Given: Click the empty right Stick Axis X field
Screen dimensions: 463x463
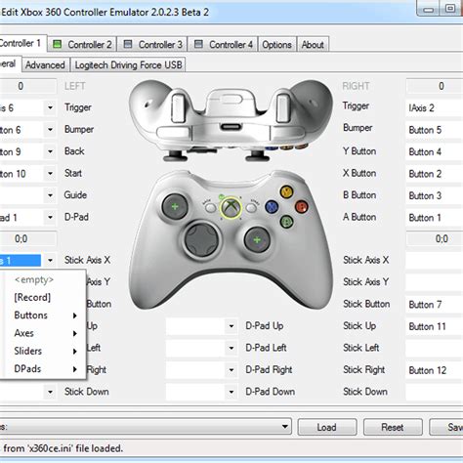Looking at the screenshot, I should [x=435, y=261].
